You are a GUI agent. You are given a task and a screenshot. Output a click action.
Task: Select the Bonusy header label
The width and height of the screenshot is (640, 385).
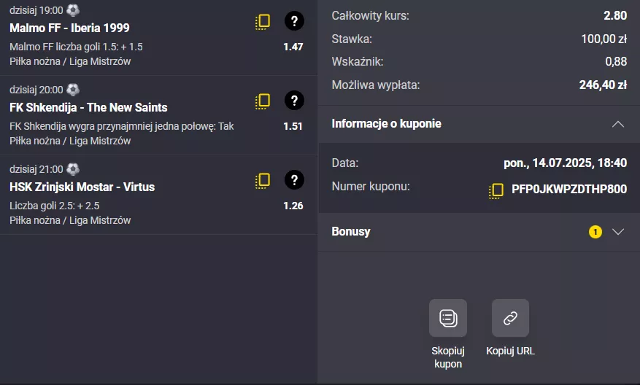pos(350,231)
